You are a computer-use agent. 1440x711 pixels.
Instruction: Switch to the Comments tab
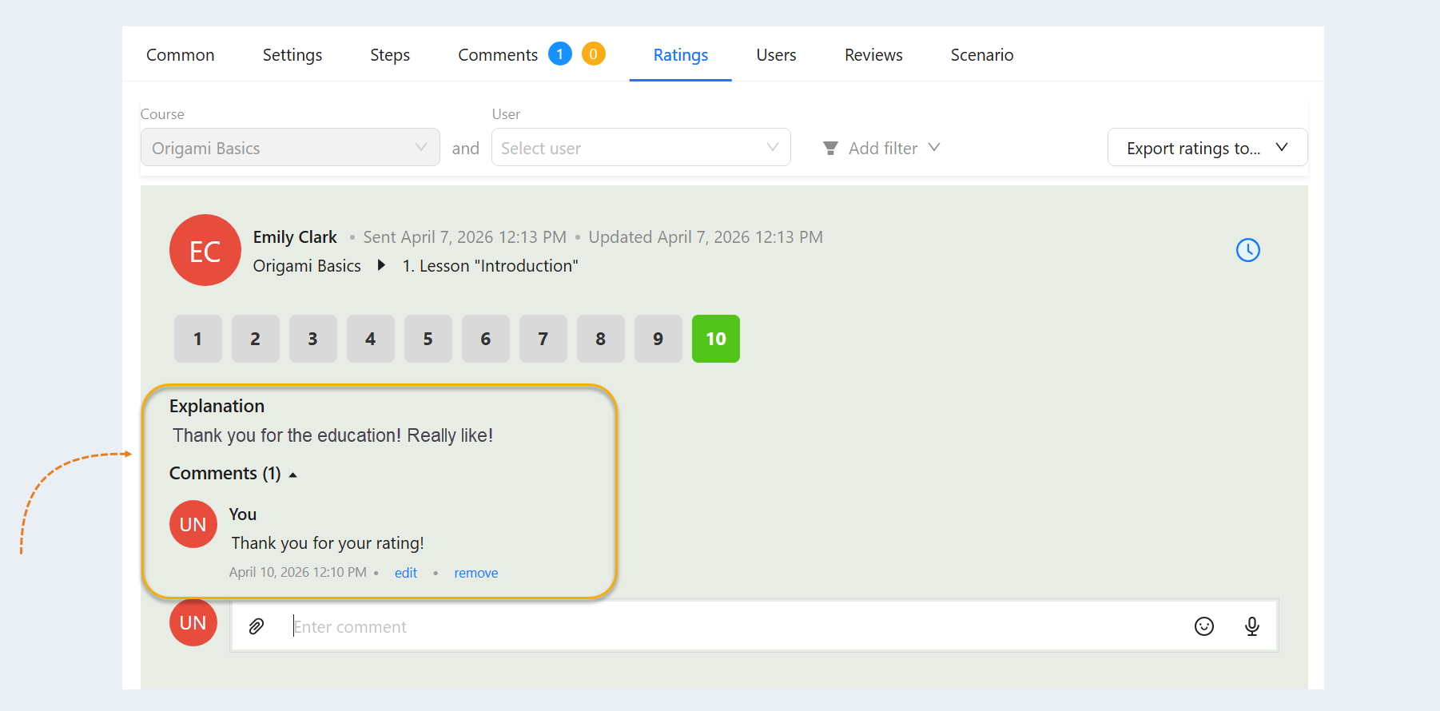tap(498, 55)
